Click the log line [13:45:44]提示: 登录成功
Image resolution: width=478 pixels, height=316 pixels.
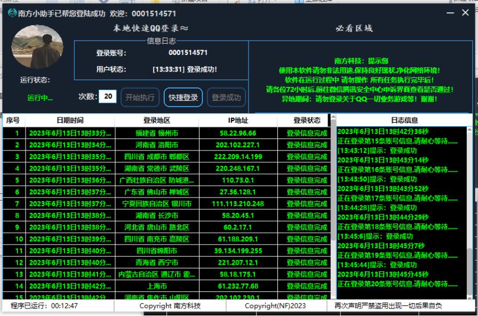pos(377,265)
